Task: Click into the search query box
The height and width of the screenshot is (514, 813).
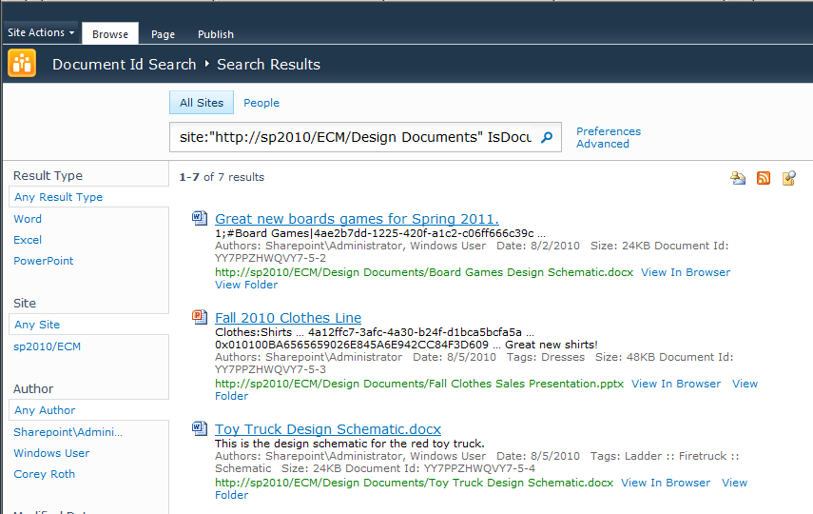Action: (355, 137)
